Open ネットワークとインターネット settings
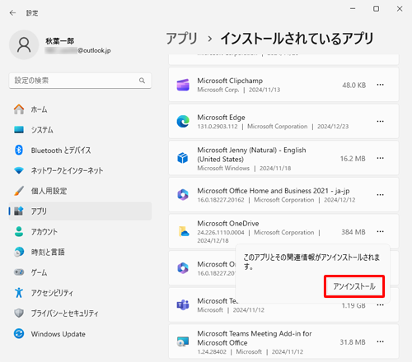Viewport: 412px width, 362px height. click(80, 170)
